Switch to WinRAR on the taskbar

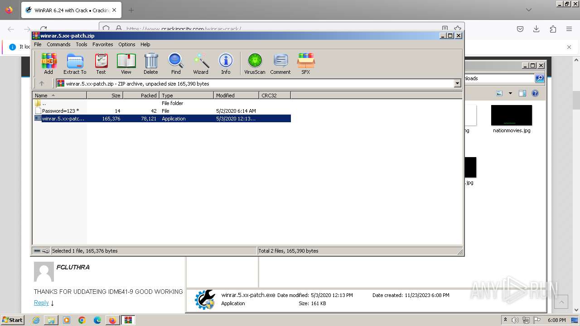point(128,320)
